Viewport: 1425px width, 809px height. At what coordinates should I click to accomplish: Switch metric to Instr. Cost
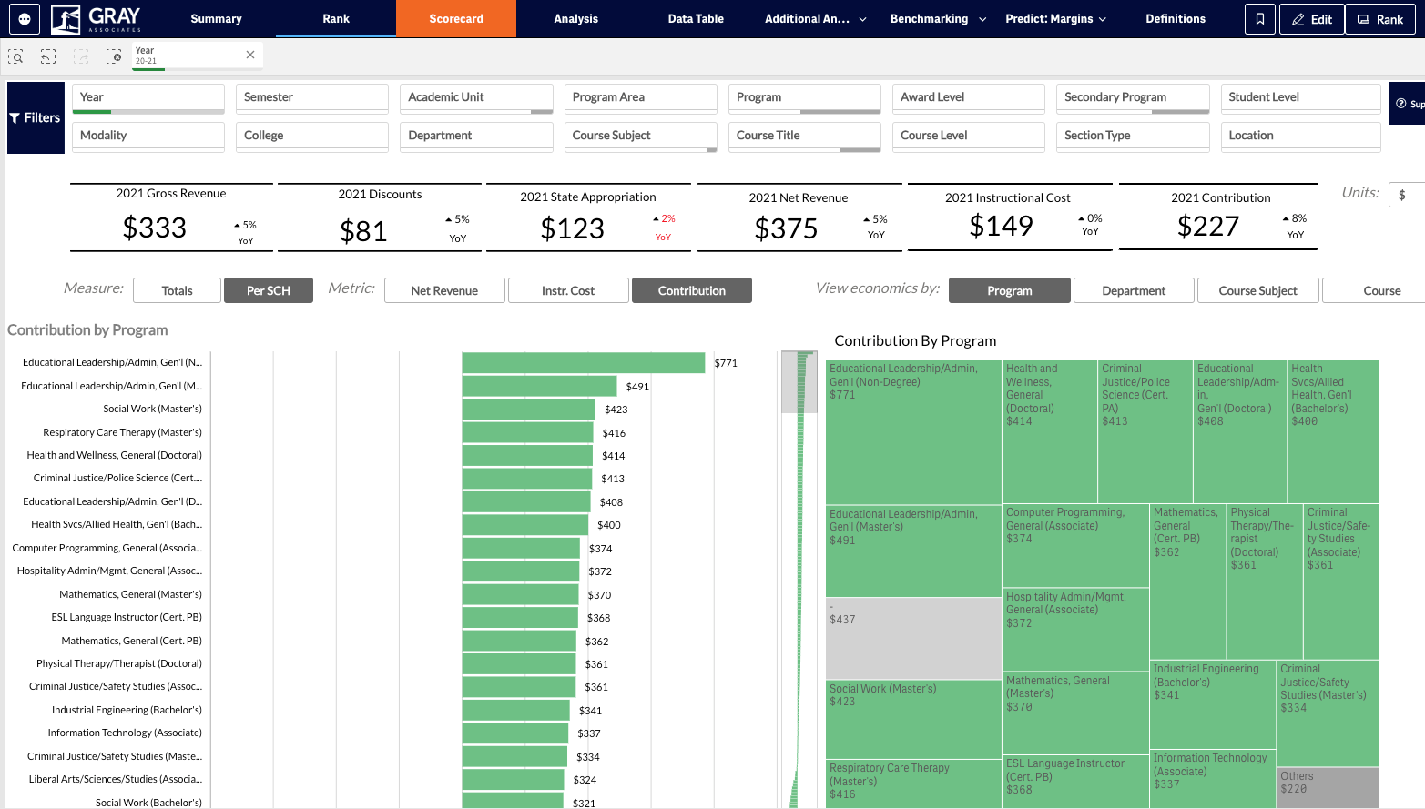coord(568,290)
